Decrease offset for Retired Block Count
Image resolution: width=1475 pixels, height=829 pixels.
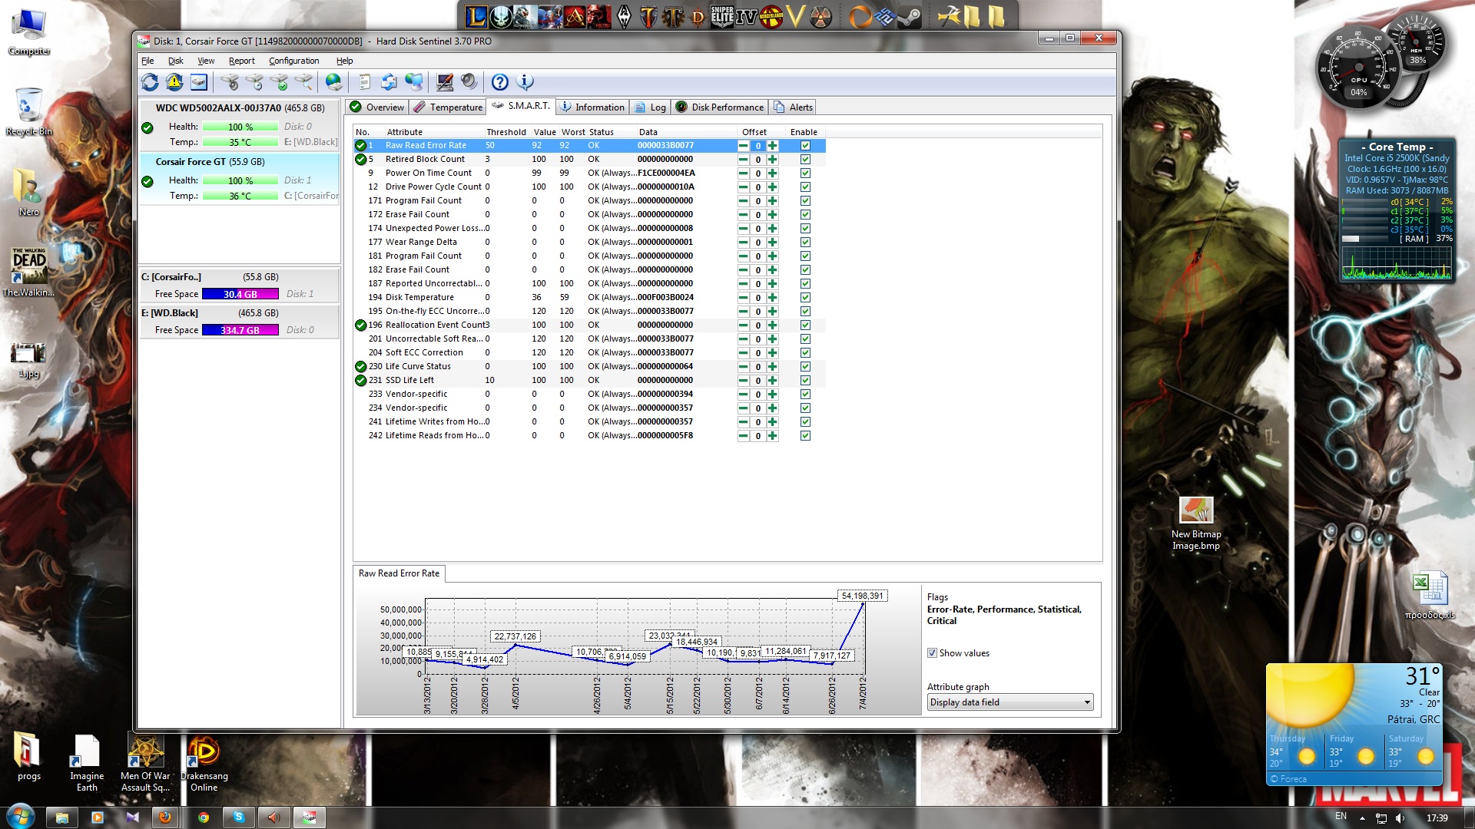pyautogui.click(x=743, y=160)
